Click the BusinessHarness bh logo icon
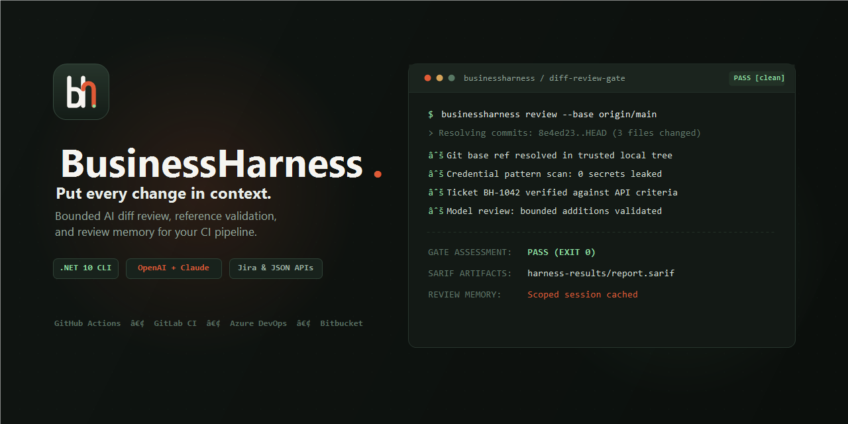This screenshot has height=424, width=848. pyautogui.click(x=81, y=91)
